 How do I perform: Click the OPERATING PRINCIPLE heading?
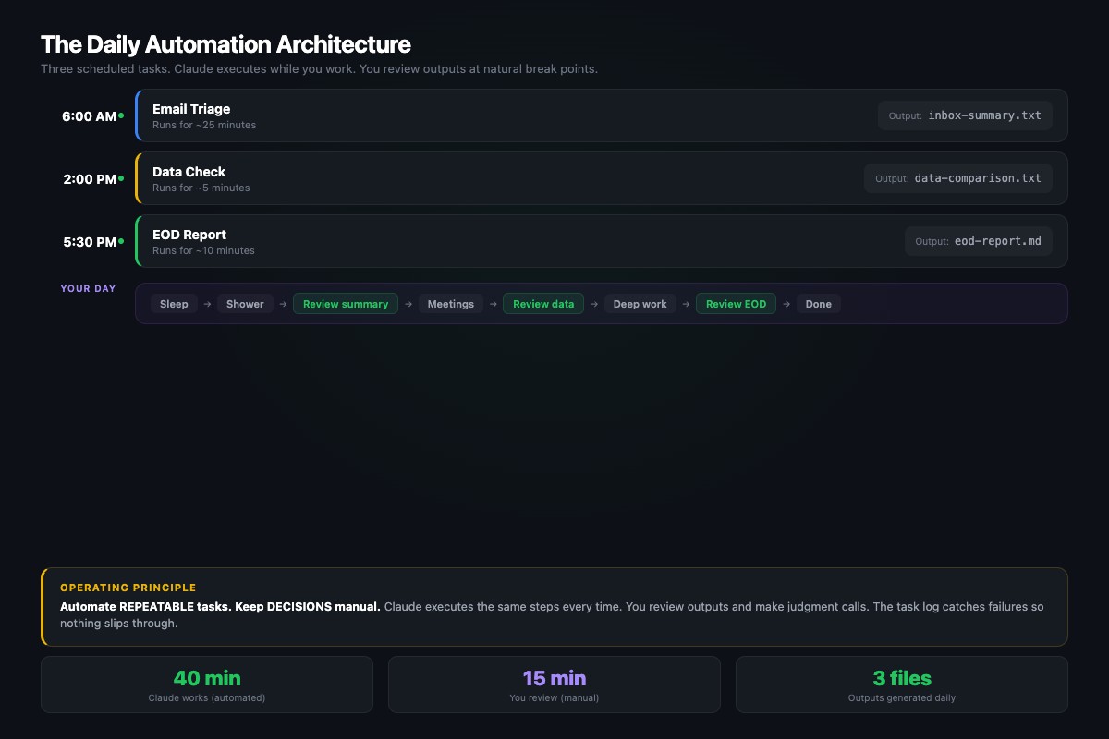[128, 588]
